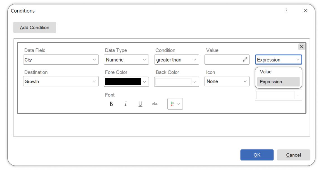Open the list style dropdown icon
Viewport: 323px width, 170px height.
[175, 104]
